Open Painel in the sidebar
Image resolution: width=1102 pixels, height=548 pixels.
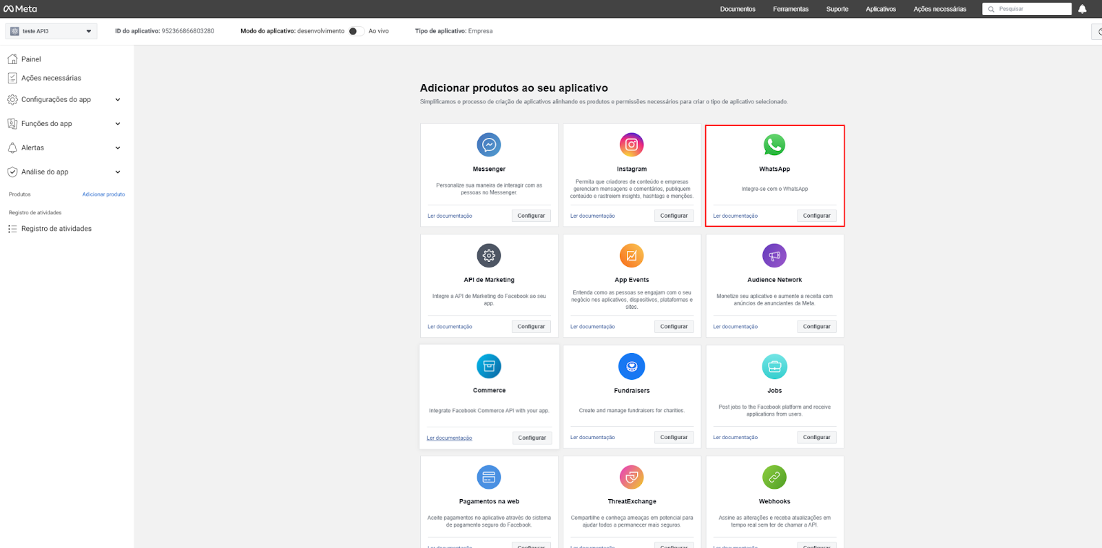[x=31, y=59]
